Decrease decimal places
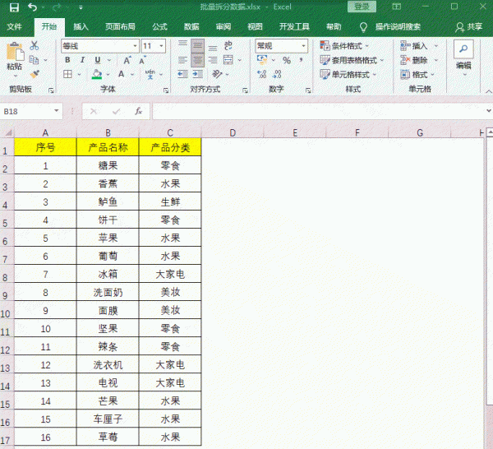Image resolution: width=493 pixels, height=449 pixels. 277,74
